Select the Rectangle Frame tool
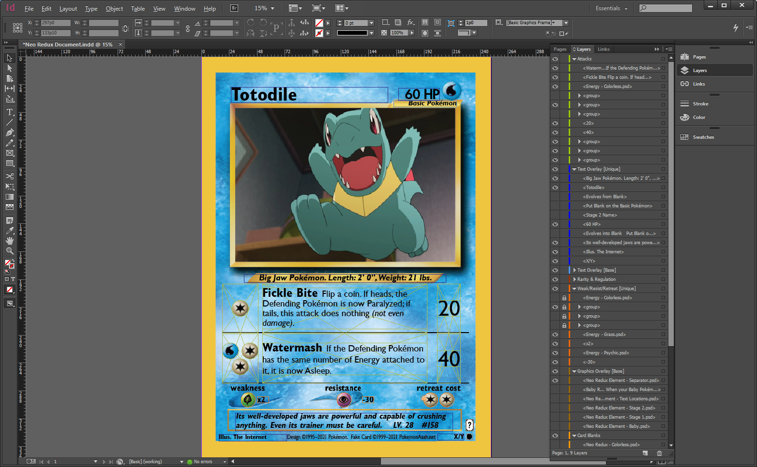Screen dimensions: 757x467 coord(9,153)
